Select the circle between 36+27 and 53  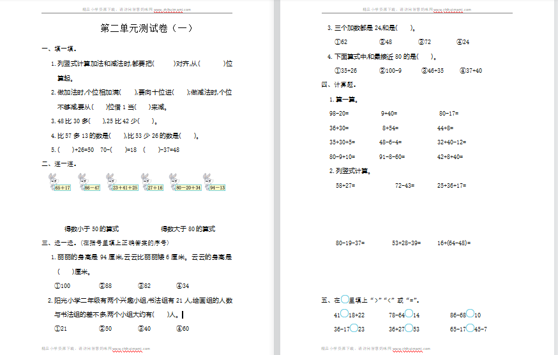[x=409, y=328]
